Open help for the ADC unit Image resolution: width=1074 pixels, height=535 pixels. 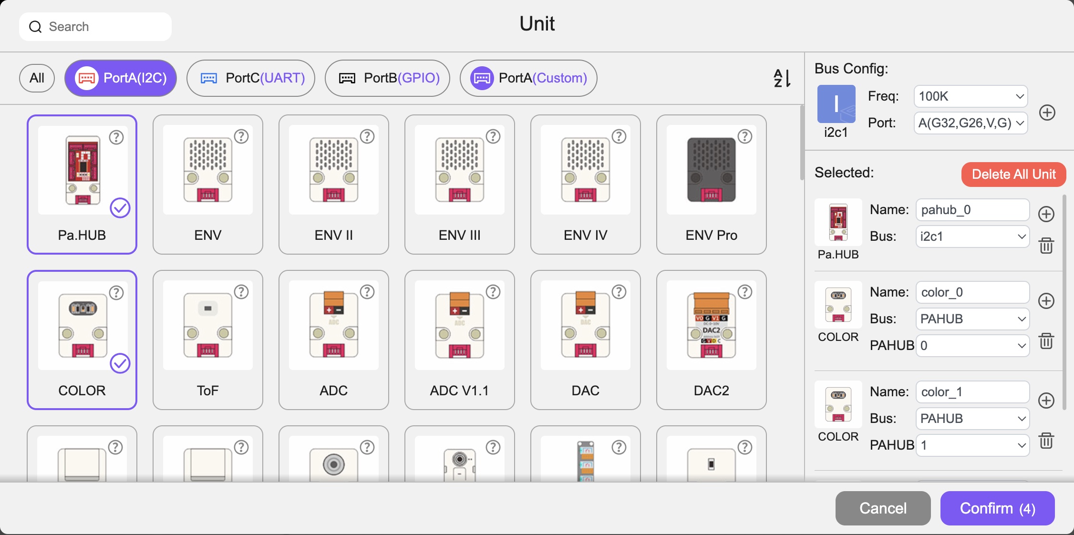pos(367,292)
